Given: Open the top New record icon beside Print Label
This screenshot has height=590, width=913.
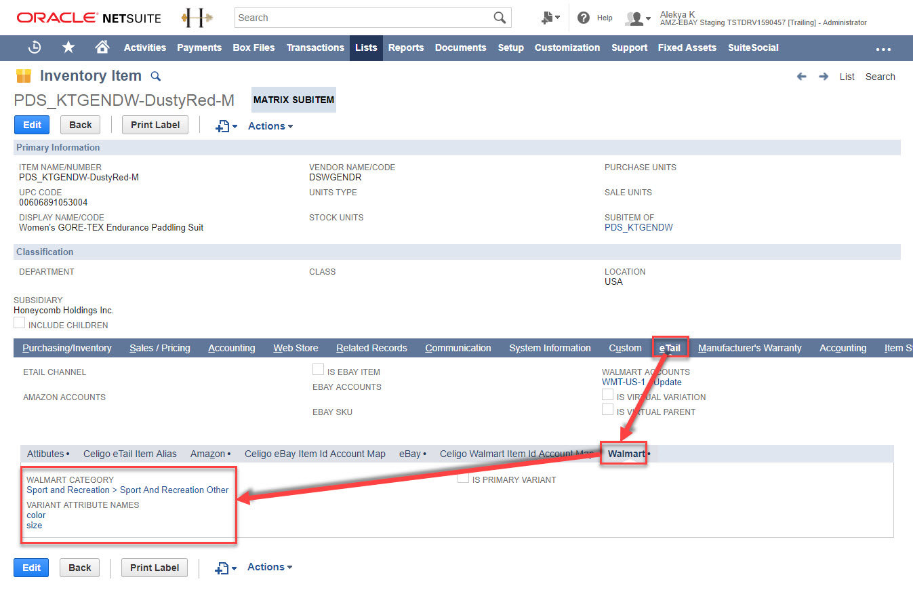Looking at the screenshot, I should 226,126.
